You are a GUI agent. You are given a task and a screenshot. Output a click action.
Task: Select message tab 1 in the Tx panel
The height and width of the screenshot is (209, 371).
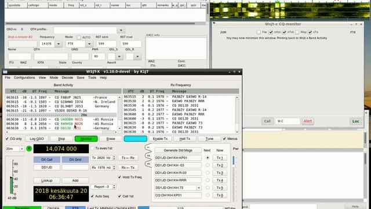coord(148,147)
